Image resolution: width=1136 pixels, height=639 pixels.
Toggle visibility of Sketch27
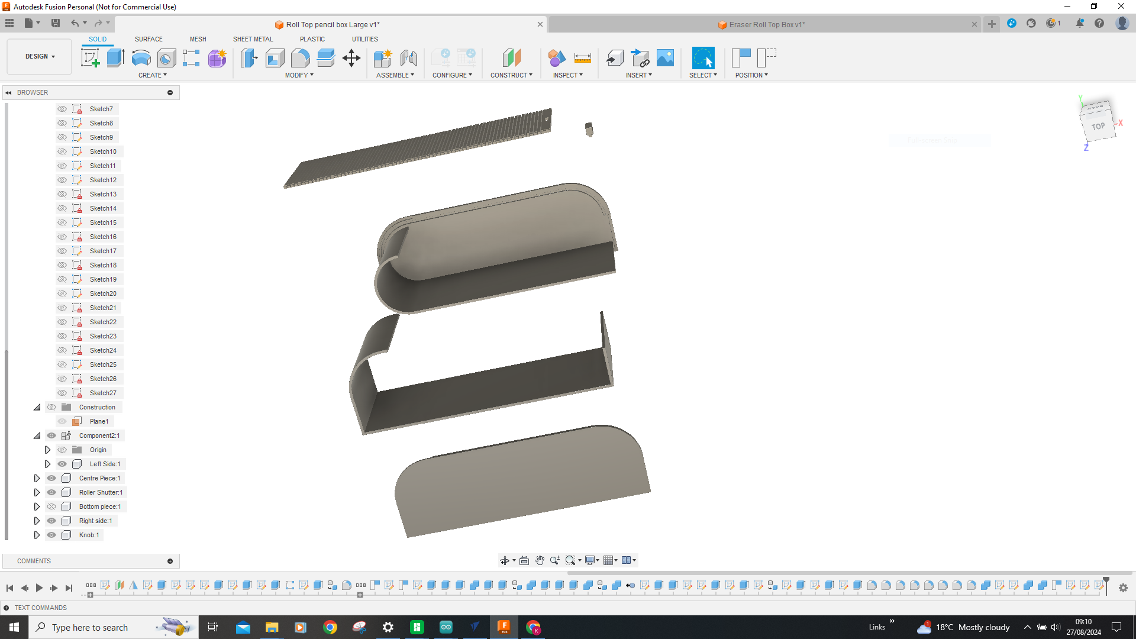pos(62,393)
